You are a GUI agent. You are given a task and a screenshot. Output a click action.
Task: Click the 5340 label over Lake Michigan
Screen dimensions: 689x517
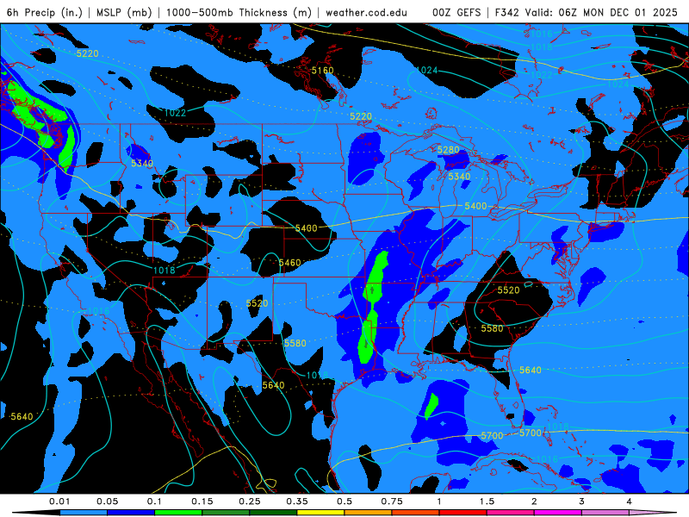pyautogui.click(x=459, y=177)
